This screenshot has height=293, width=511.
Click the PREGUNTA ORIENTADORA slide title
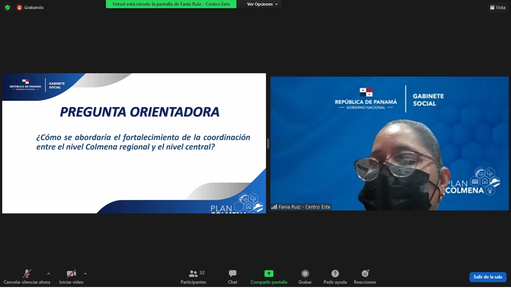pos(140,112)
